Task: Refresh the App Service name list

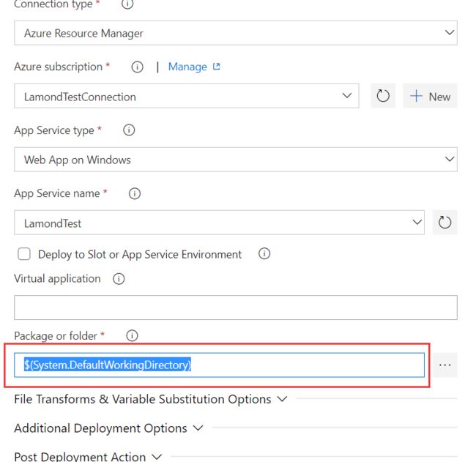Action: point(445,222)
